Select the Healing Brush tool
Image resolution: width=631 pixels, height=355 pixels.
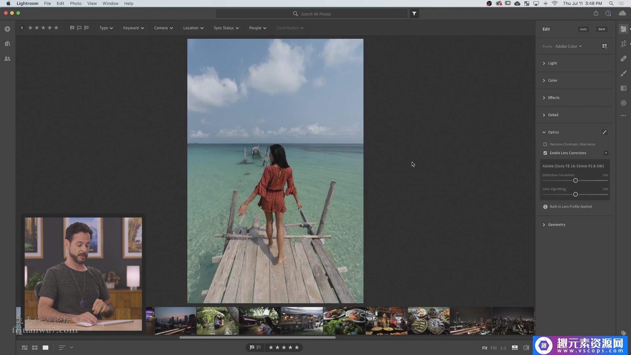[x=623, y=59]
